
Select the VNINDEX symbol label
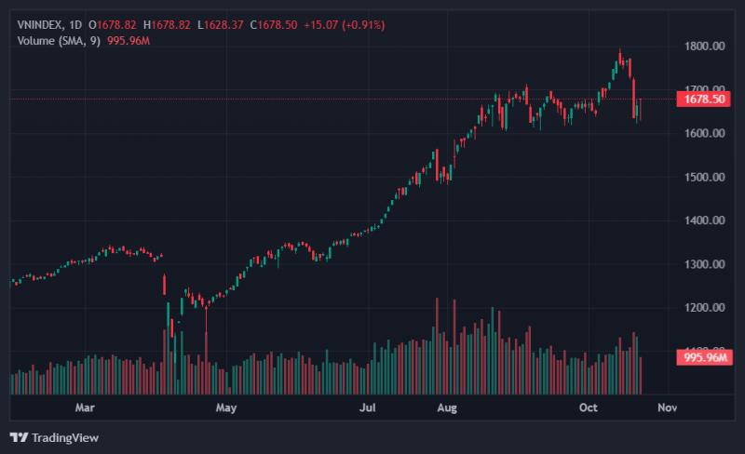(x=39, y=25)
